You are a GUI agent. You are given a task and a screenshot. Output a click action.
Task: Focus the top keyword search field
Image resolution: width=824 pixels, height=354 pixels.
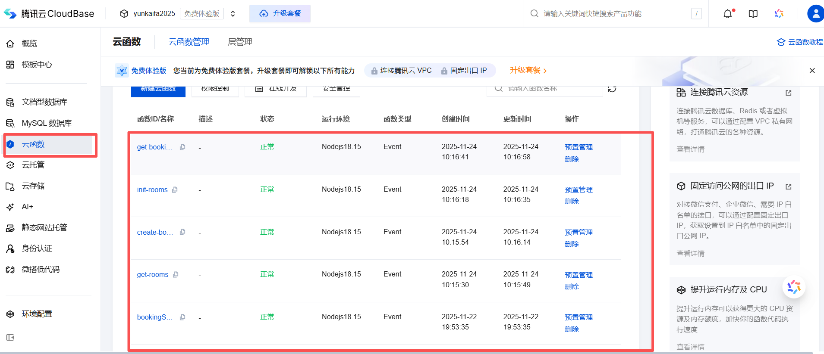[x=616, y=14]
